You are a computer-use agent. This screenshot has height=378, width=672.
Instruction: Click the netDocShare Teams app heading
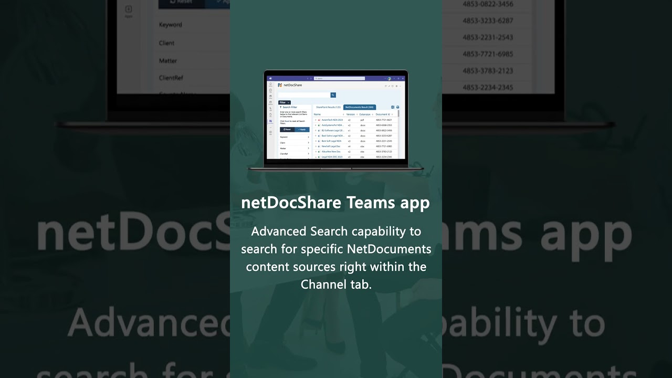(x=335, y=203)
